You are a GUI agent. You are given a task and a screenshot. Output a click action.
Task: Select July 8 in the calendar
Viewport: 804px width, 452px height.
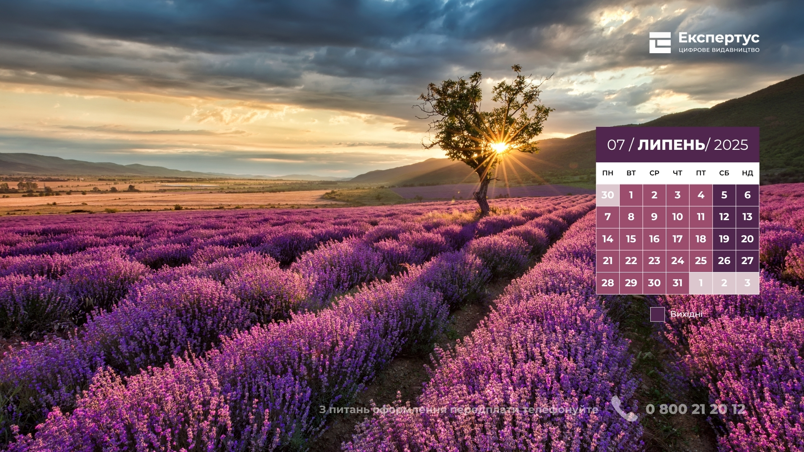tap(631, 217)
